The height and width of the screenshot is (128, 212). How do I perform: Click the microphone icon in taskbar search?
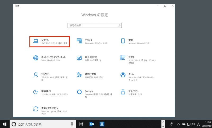(x=72, y=124)
